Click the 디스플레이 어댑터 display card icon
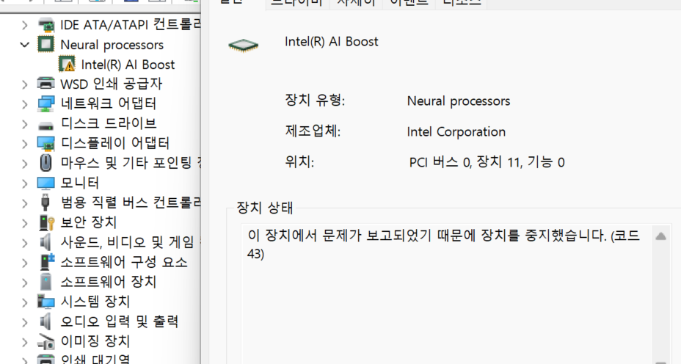 click(46, 143)
